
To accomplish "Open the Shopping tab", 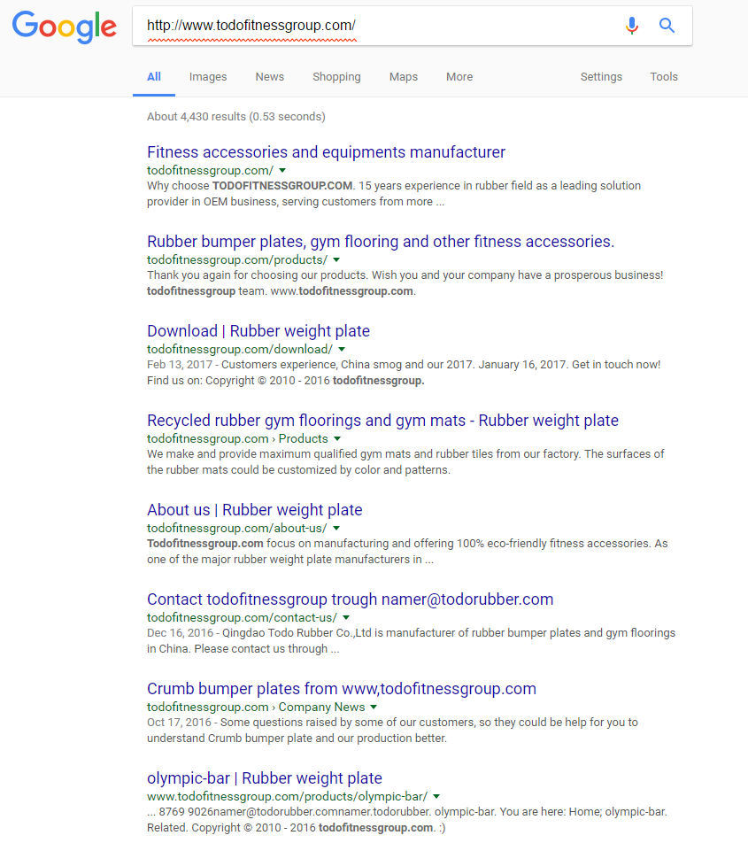I will point(337,77).
